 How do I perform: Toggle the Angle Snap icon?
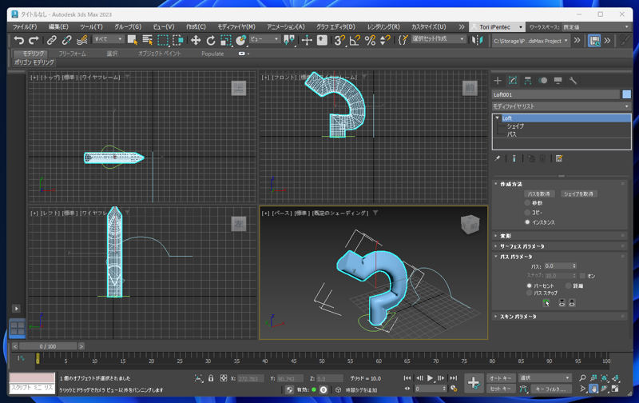[355, 40]
